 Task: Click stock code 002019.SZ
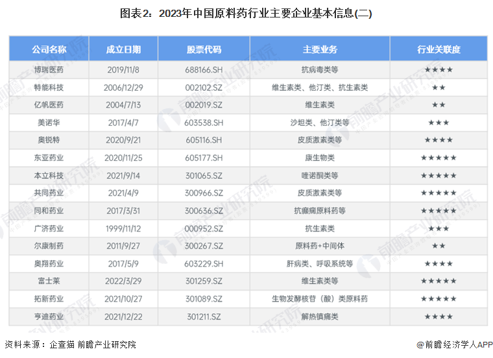tap(204, 104)
